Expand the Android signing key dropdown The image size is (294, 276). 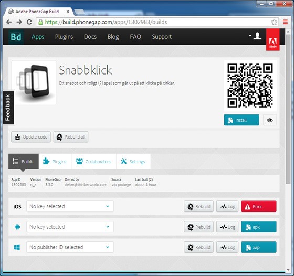click(70, 227)
